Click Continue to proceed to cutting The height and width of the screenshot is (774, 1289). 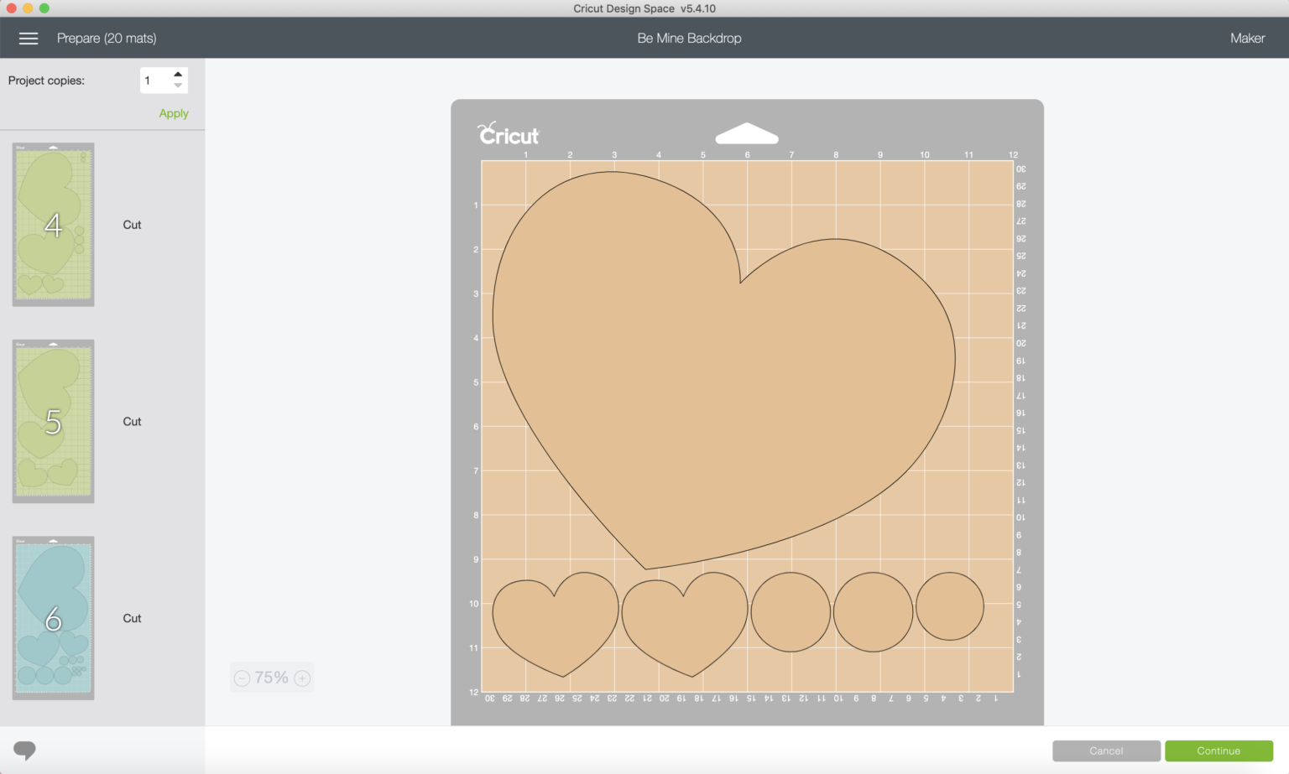coord(1218,751)
